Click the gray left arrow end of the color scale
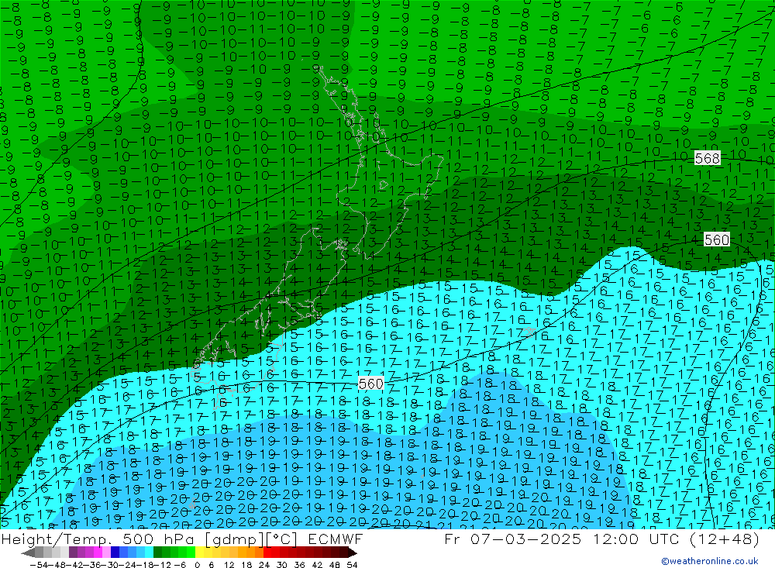Image resolution: width=775 pixels, height=568 pixels. 28,553
